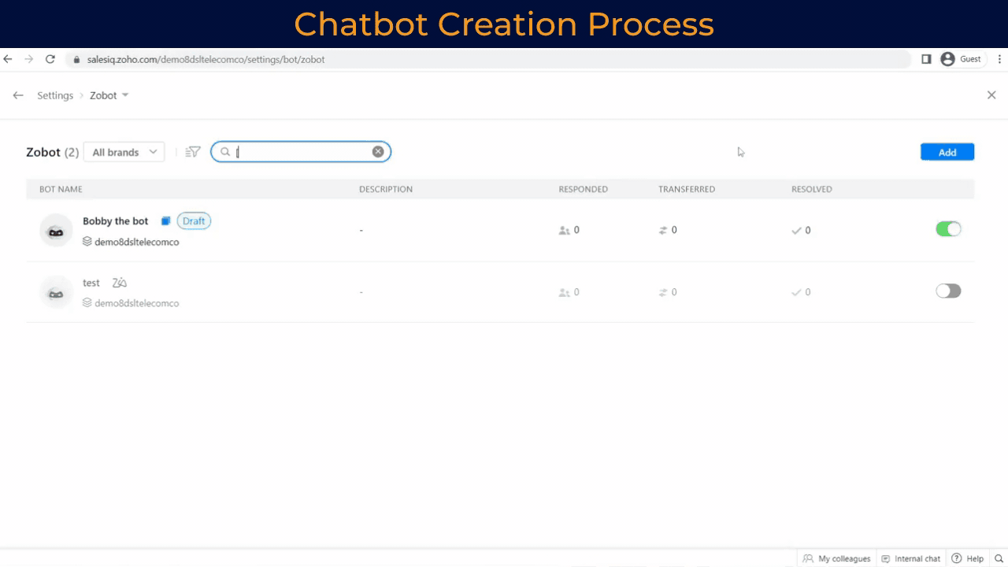This screenshot has height=567, width=1008.
Task: Click responded visitors icon in test row
Action: (x=564, y=292)
